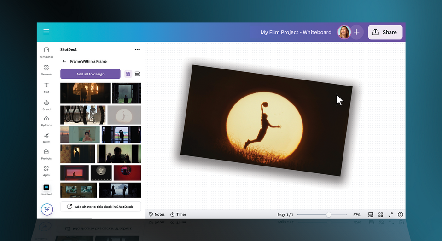Screen dimensions: 442x241
Task: Select thumbnail with hanging nooses
Action: click(x=83, y=115)
